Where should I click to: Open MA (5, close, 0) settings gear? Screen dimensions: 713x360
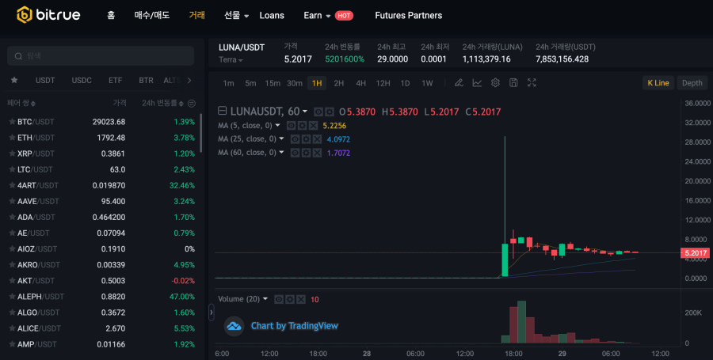[x=303, y=126]
